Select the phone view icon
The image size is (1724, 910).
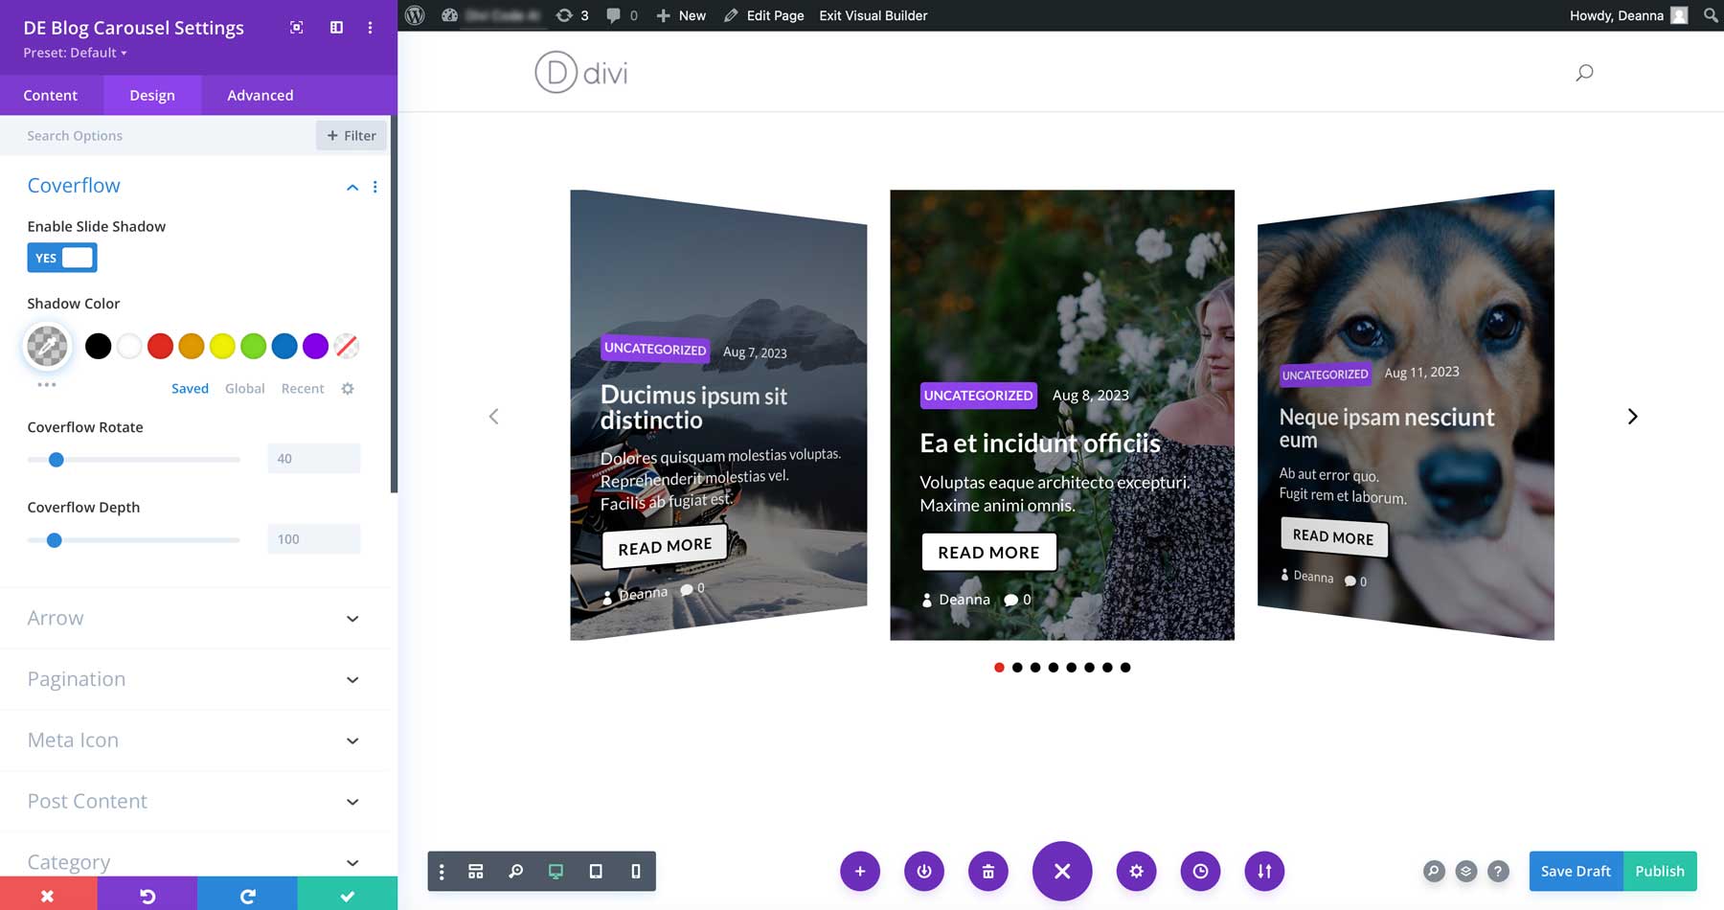point(635,872)
